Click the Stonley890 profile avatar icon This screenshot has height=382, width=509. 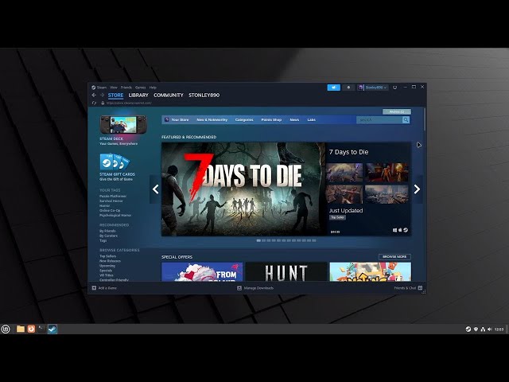pyautogui.click(x=360, y=88)
